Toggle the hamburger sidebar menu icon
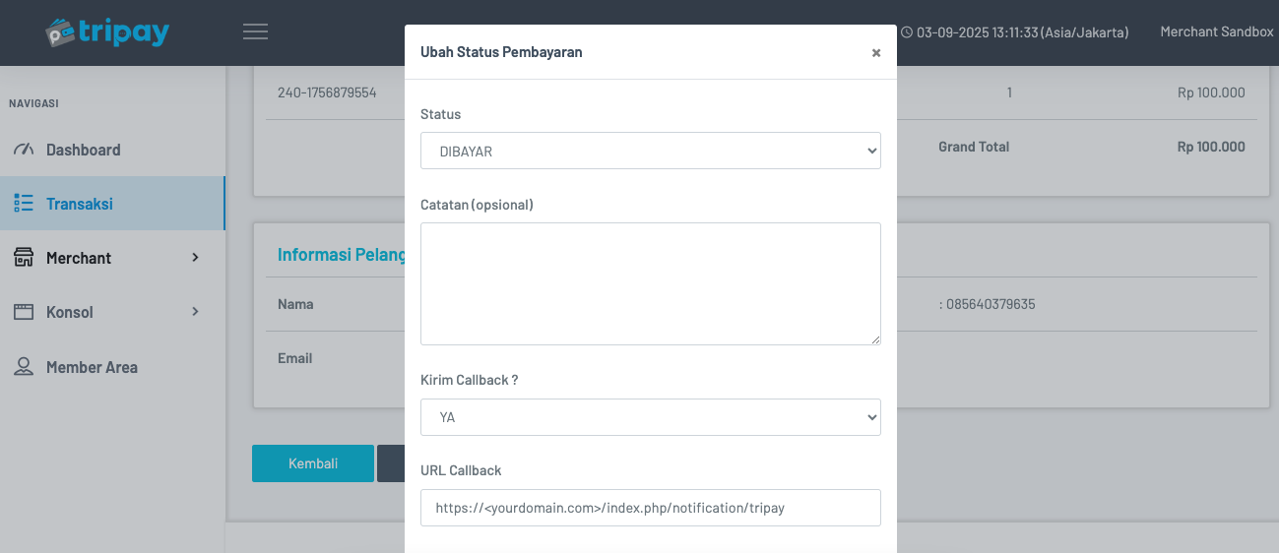This screenshot has height=553, width=1279. 255,32
